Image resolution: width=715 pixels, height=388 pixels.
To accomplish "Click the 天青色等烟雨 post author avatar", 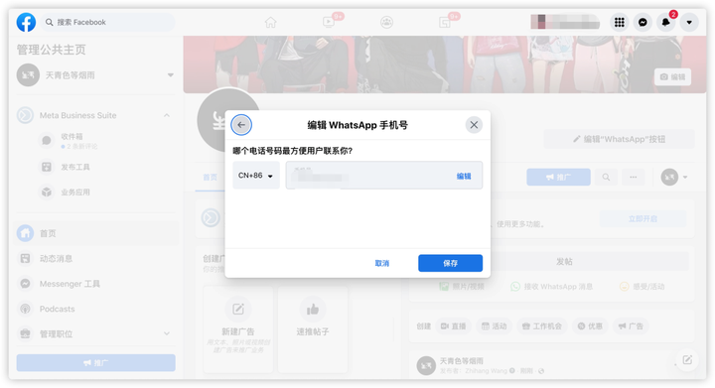I will click(426, 366).
